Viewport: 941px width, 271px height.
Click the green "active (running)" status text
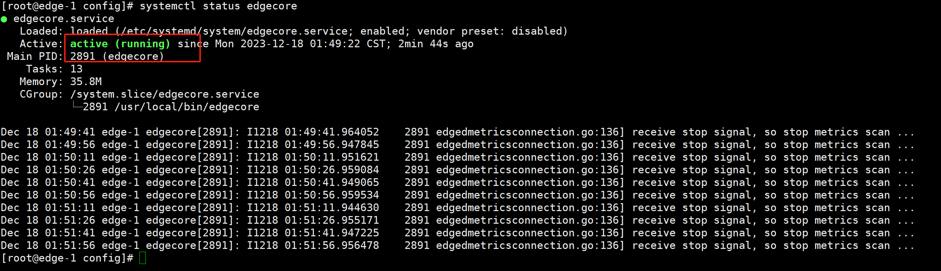[120, 44]
